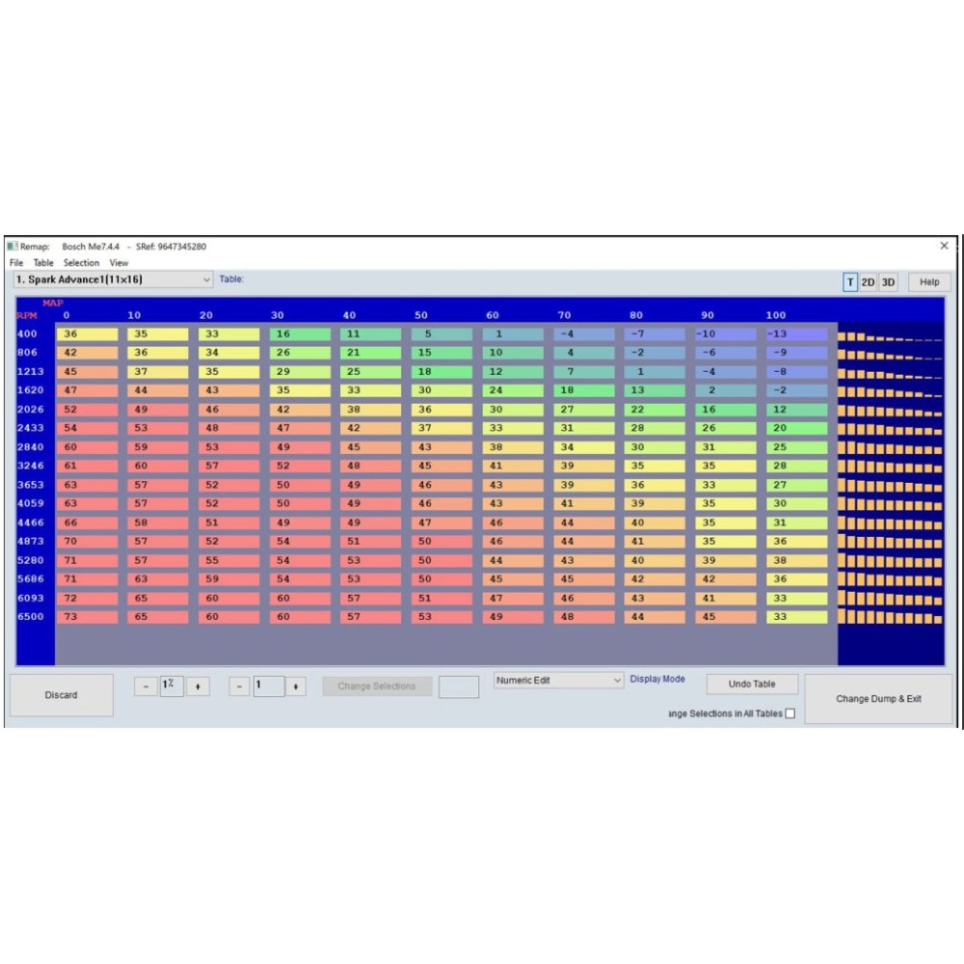Image resolution: width=964 pixels, height=964 pixels.
Task: Open the Spark Advance1 table dropdown
Action: pos(206,280)
